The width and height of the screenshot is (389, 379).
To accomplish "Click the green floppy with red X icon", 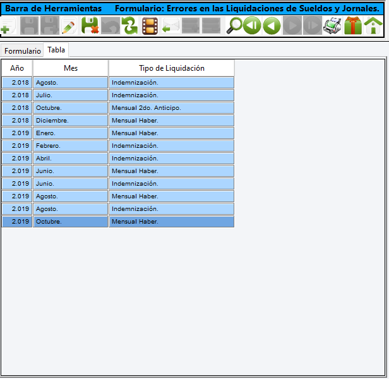I will click(x=90, y=25).
